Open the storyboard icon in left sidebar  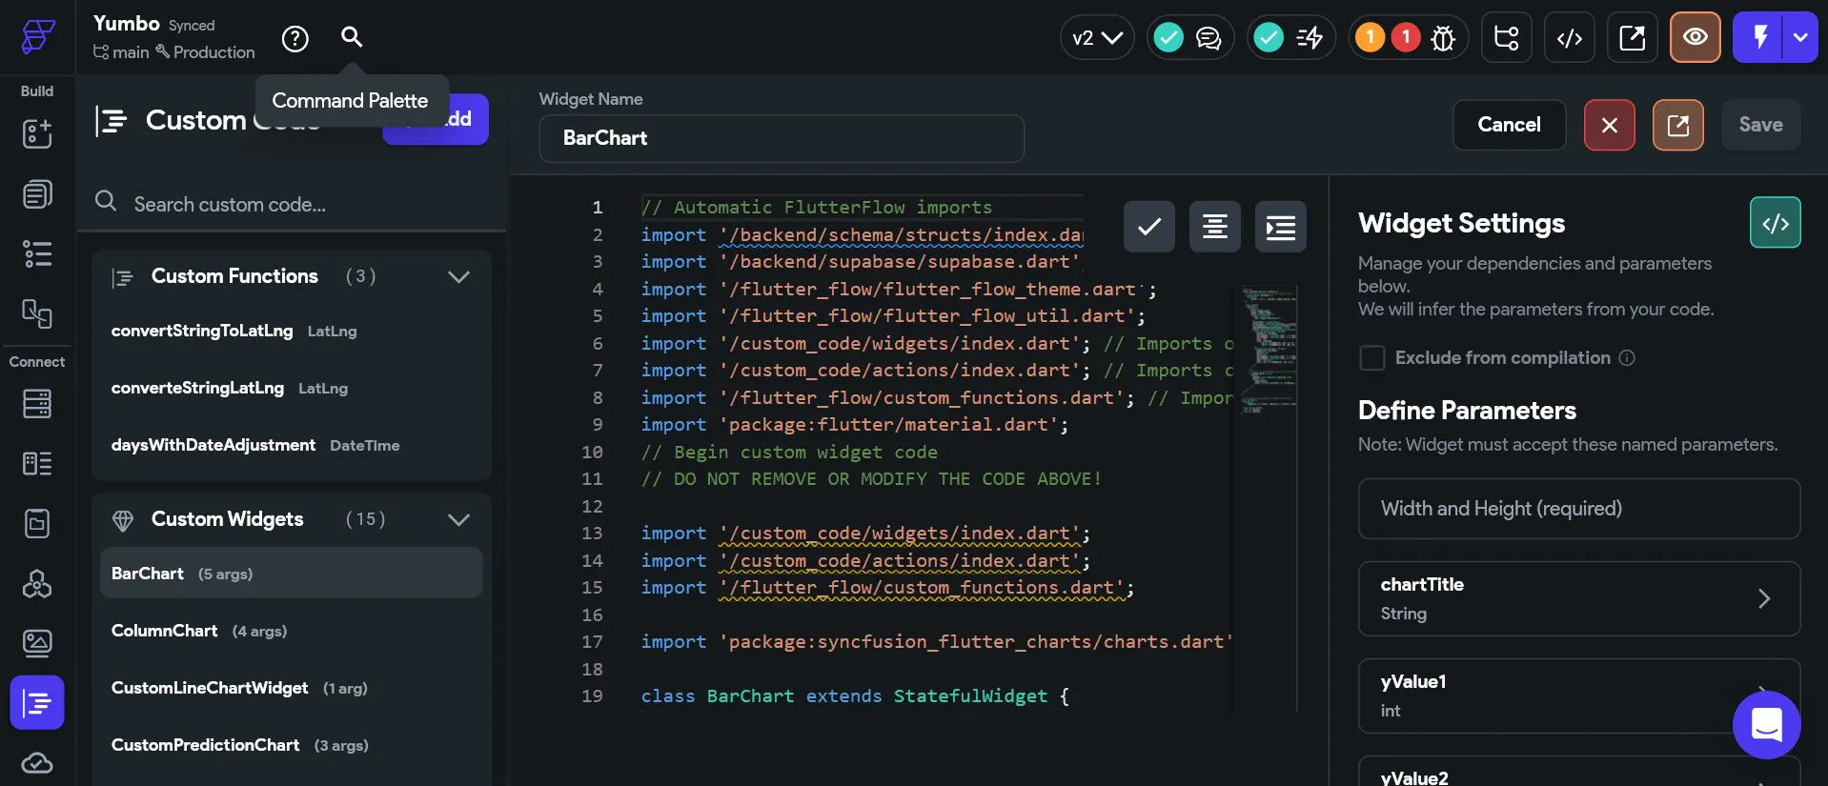point(37,313)
